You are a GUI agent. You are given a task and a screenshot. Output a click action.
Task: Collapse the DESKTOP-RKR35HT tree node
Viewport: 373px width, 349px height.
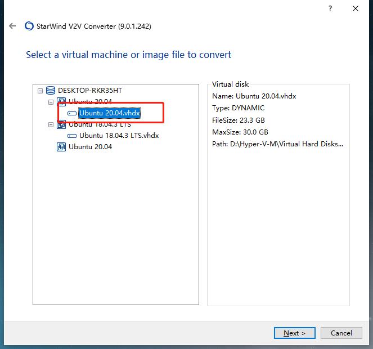(x=40, y=91)
